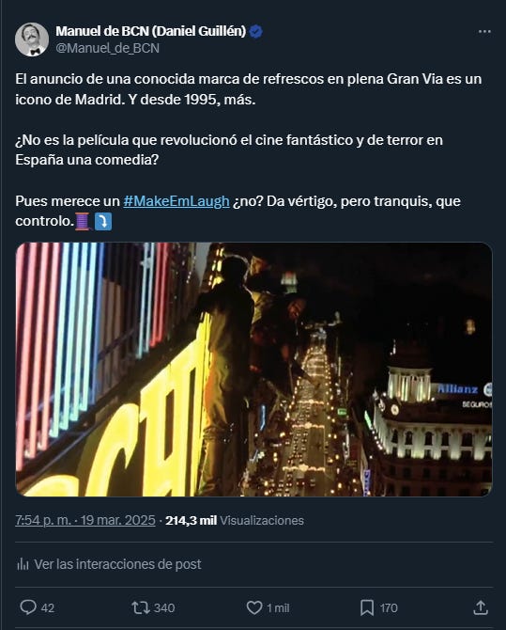This screenshot has width=506, height=630.
Task: Click the 42 replies count
Action: tap(47, 607)
